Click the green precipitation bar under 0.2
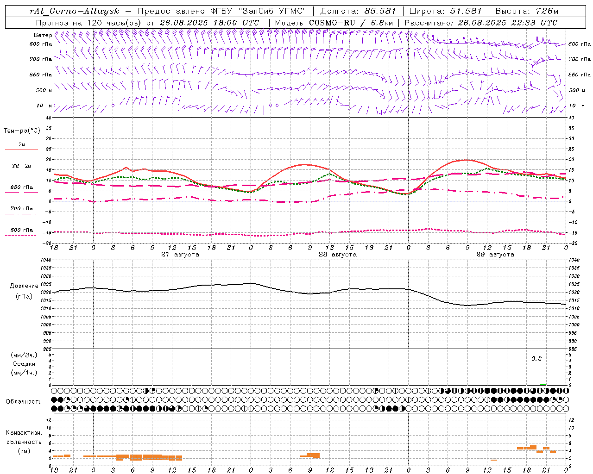The image size is (593, 474). click(543, 384)
